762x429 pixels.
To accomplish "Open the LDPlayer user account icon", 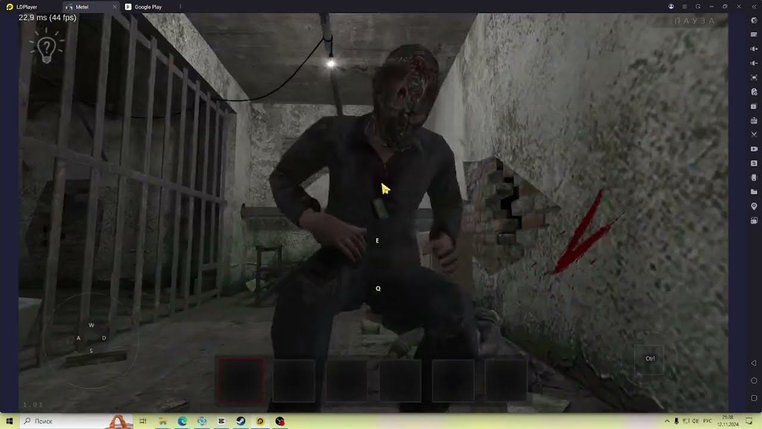I will (671, 7).
